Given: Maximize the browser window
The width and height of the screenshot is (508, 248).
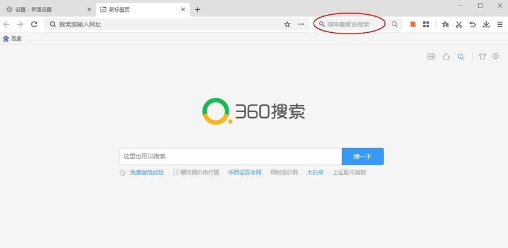Looking at the screenshot, I should (x=480, y=6).
